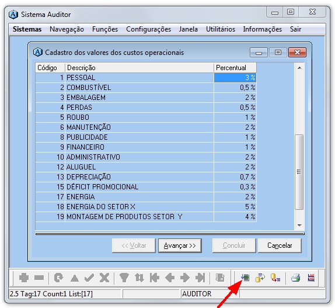This screenshot has height=308, width=335.
Task: Select the ENERGIA DO SETOR X row
Action: click(146, 207)
